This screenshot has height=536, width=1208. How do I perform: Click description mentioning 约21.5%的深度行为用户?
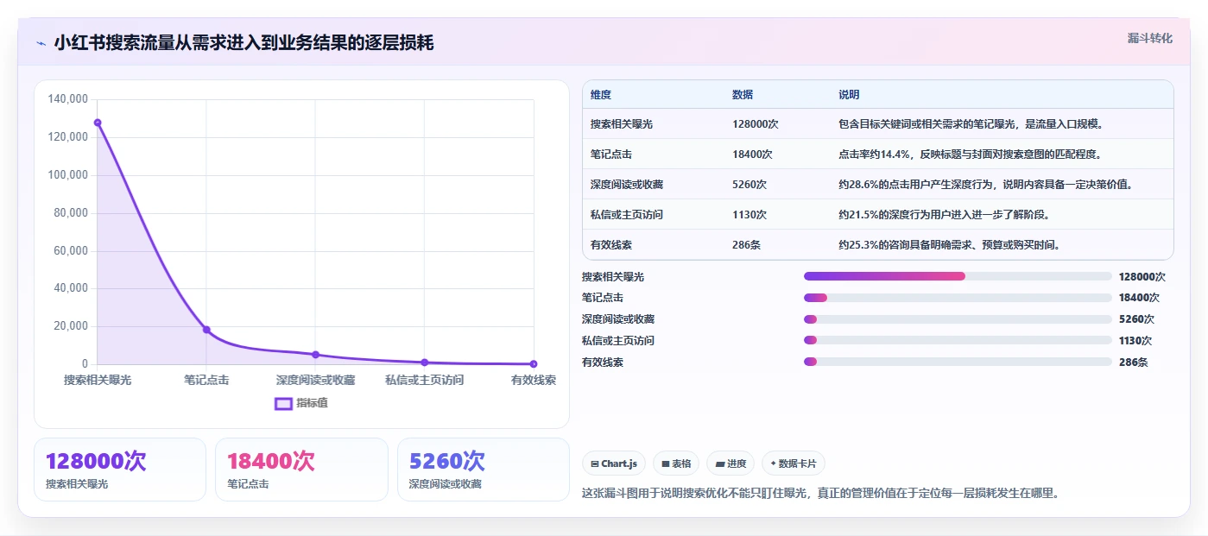944,214
